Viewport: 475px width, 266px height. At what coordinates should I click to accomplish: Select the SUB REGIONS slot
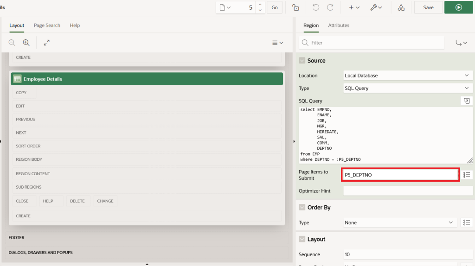click(x=147, y=187)
